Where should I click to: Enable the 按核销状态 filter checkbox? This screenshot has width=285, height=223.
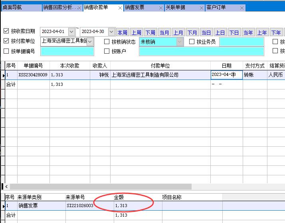(x=107, y=41)
